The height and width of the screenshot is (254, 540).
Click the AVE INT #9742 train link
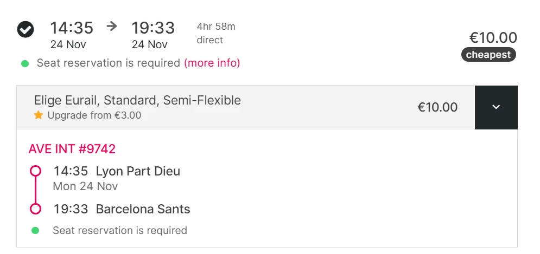click(x=72, y=149)
